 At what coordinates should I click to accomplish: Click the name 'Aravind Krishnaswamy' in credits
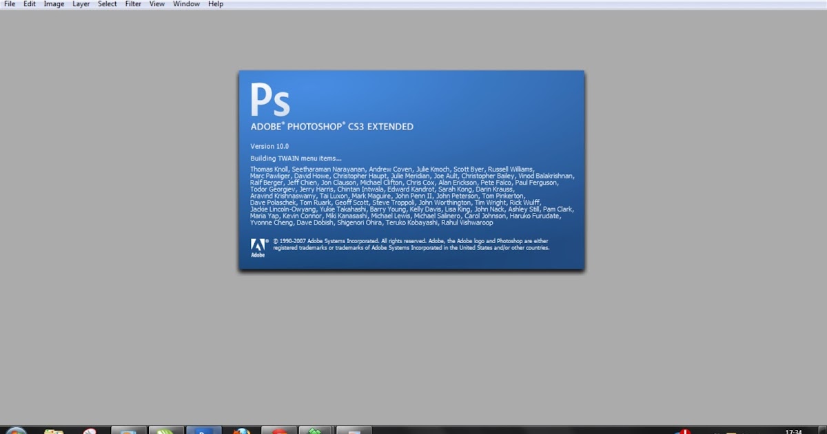pyautogui.click(x=283, y=196)
